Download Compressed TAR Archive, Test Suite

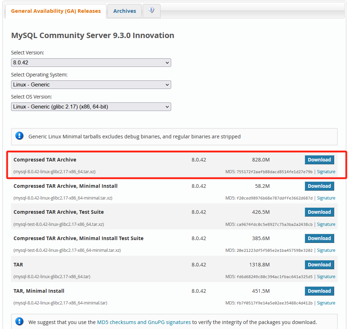point(319,212)
